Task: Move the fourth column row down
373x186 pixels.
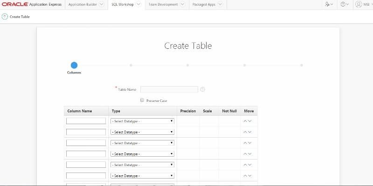Action: (249, 154)
